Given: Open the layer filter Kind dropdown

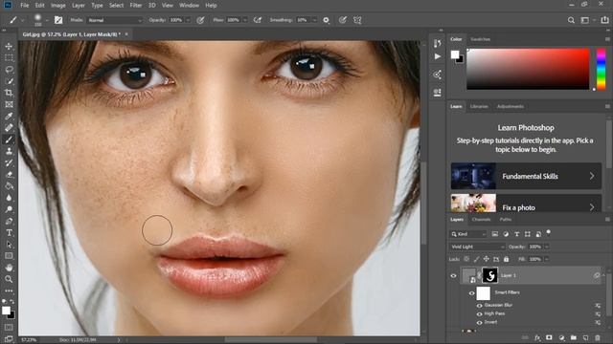Looking at the screenshot, I should click(467, 234).
